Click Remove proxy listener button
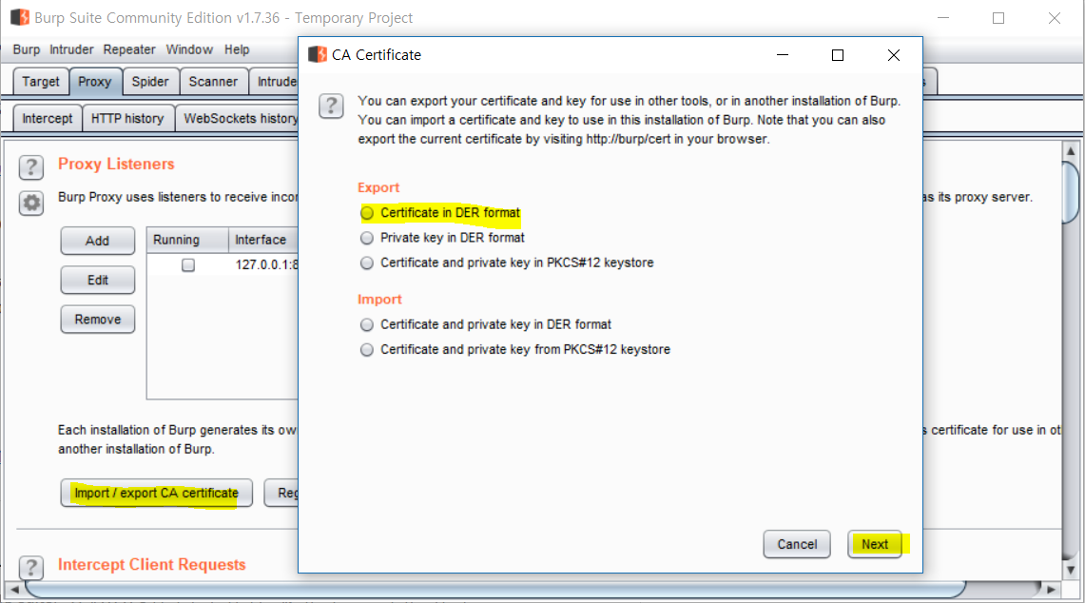 click(98, 320)
